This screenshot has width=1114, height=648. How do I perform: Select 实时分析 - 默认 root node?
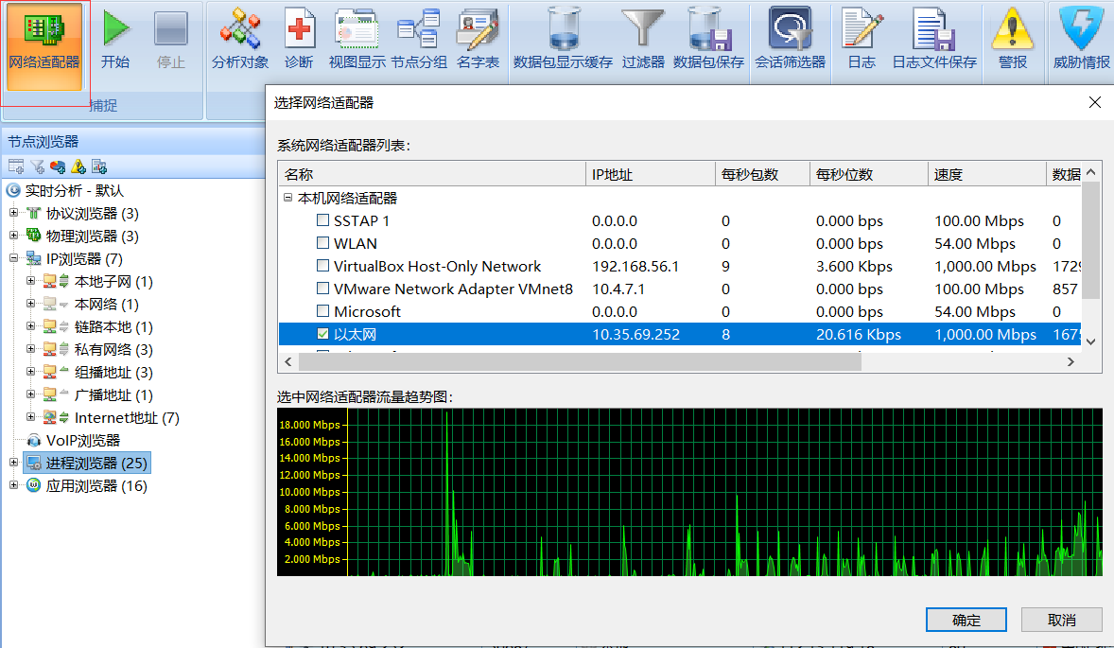tap(75, 190)
